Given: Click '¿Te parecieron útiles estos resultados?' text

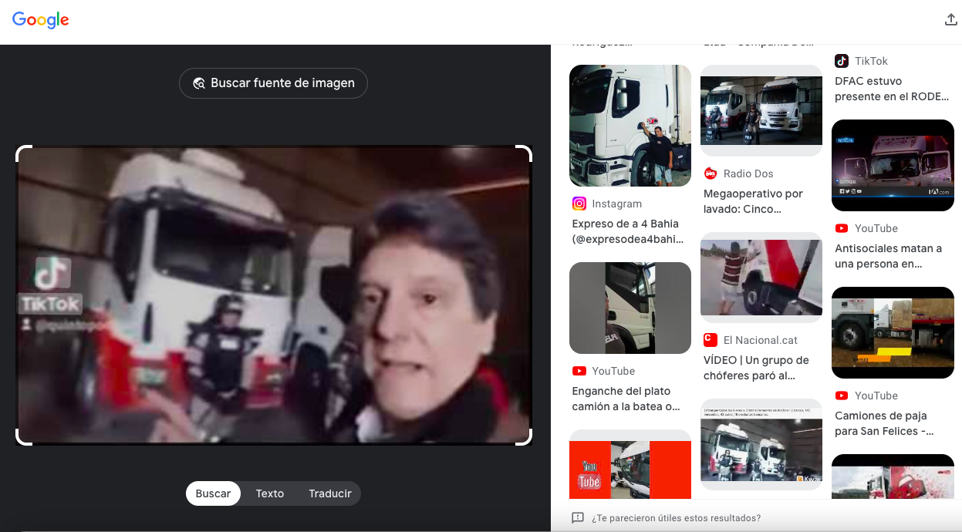Looking at the screenshot, I should pyautogui.click(x=676, y=518).
